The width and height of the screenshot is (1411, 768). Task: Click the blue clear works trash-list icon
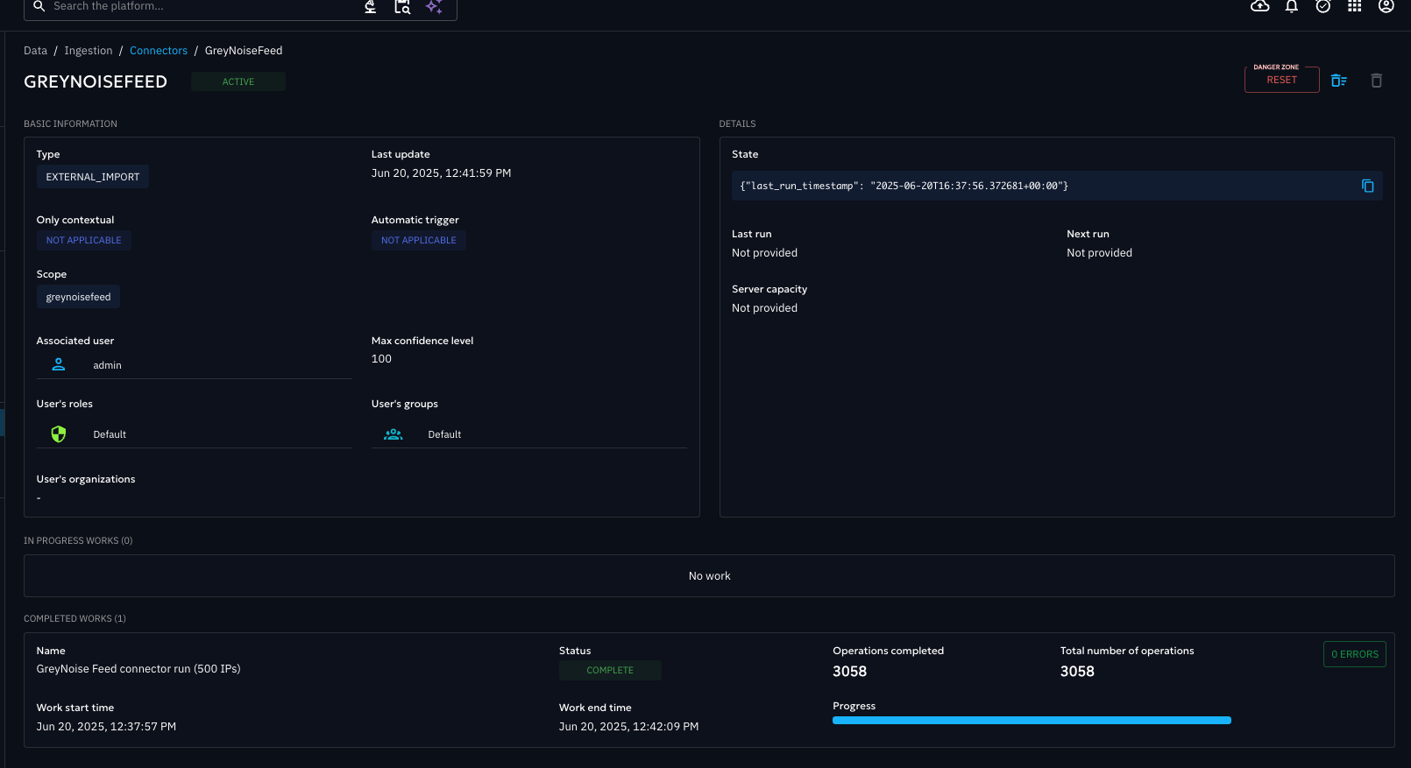tap(1339, 81)
